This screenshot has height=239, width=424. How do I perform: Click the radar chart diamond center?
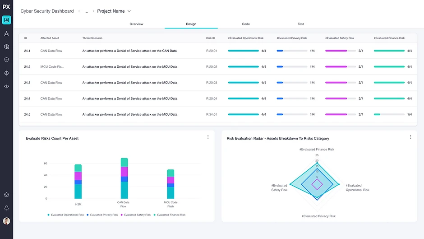(317, 184)
